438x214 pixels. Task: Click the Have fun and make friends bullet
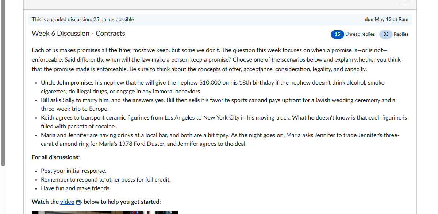coord(76,188)
